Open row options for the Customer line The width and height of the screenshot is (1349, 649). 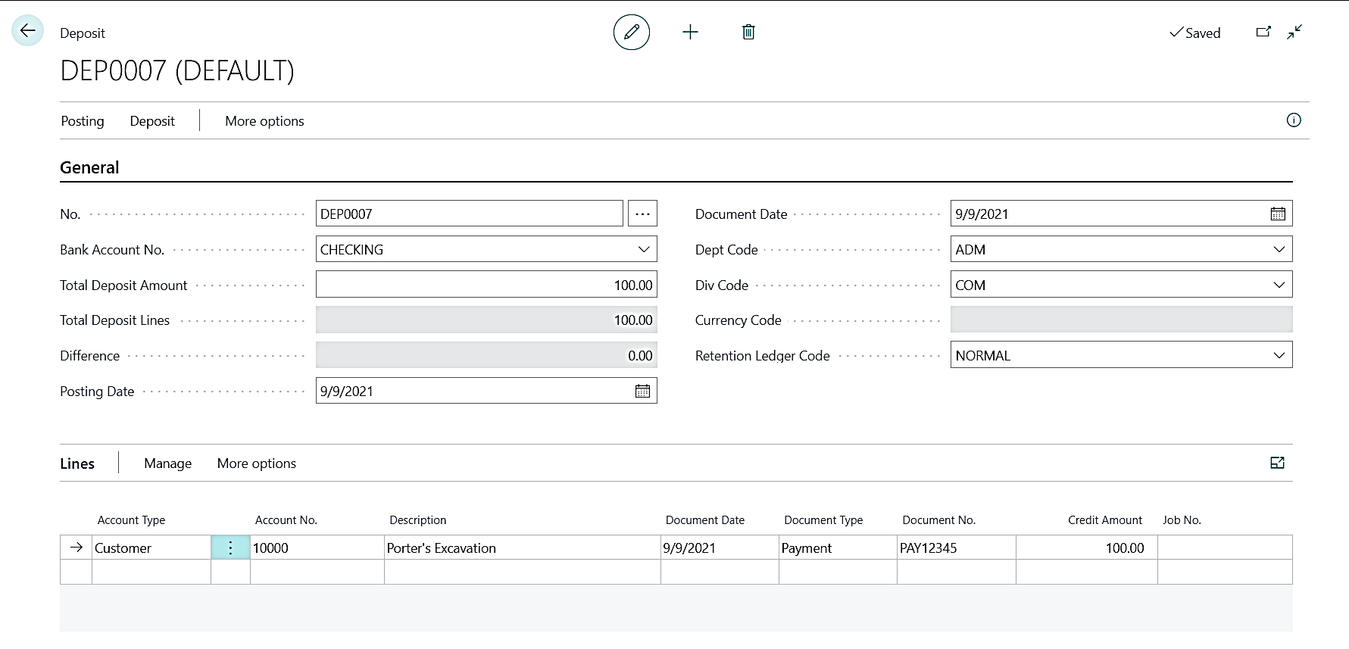[x=230, y=548]
